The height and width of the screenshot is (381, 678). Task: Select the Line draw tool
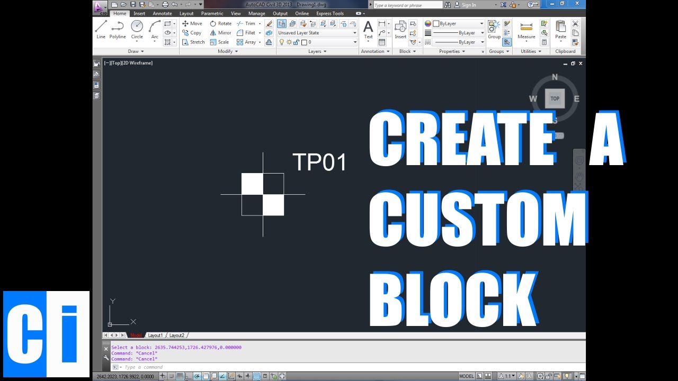101,30
